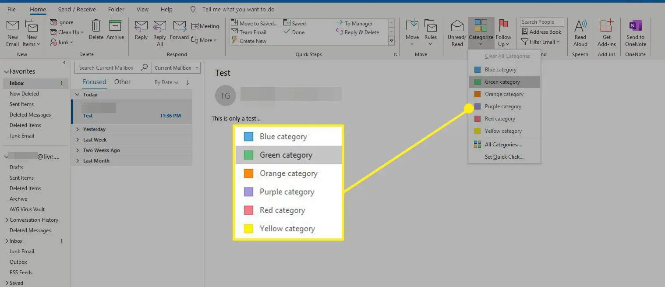The width and height of the screenshot is (665, 287).
Task: Create a New Email
Action: click(x=12, y=32)
